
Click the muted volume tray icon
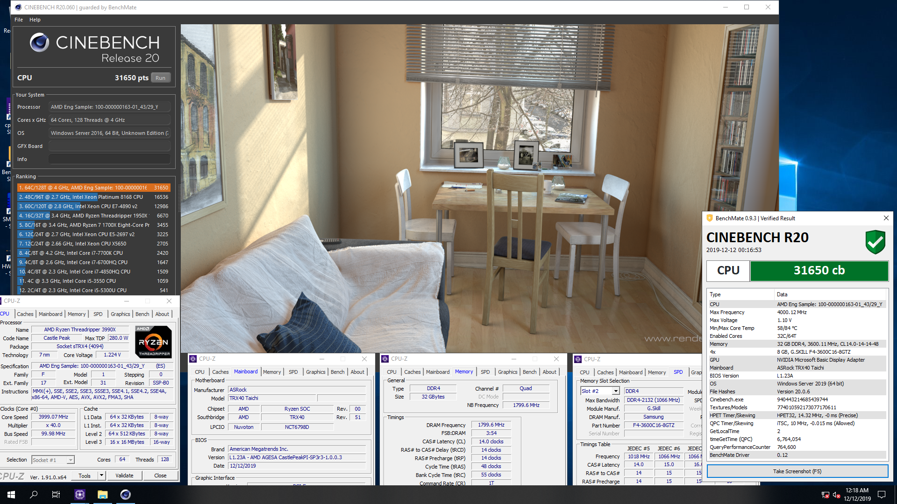pyautogui.click(x=836, y=495)
